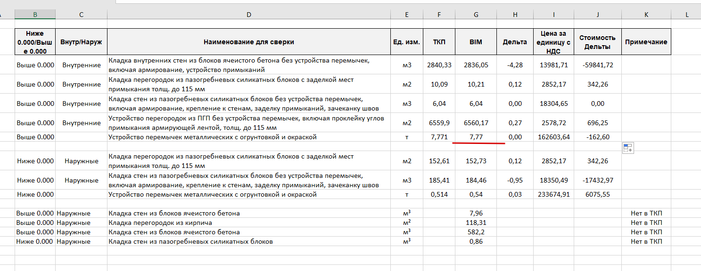
Task: Click the 'Внутр/Наруж' header cell
Action: [82, 42]
